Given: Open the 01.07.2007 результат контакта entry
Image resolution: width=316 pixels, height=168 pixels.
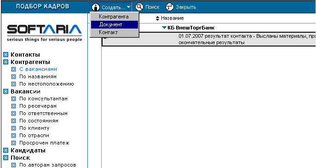Looking at the screenshot, I should tap(247, 39).
